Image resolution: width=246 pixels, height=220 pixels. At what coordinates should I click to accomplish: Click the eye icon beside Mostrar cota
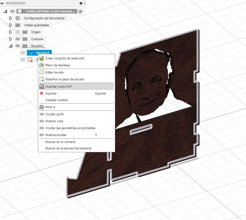tap(42, 121)
